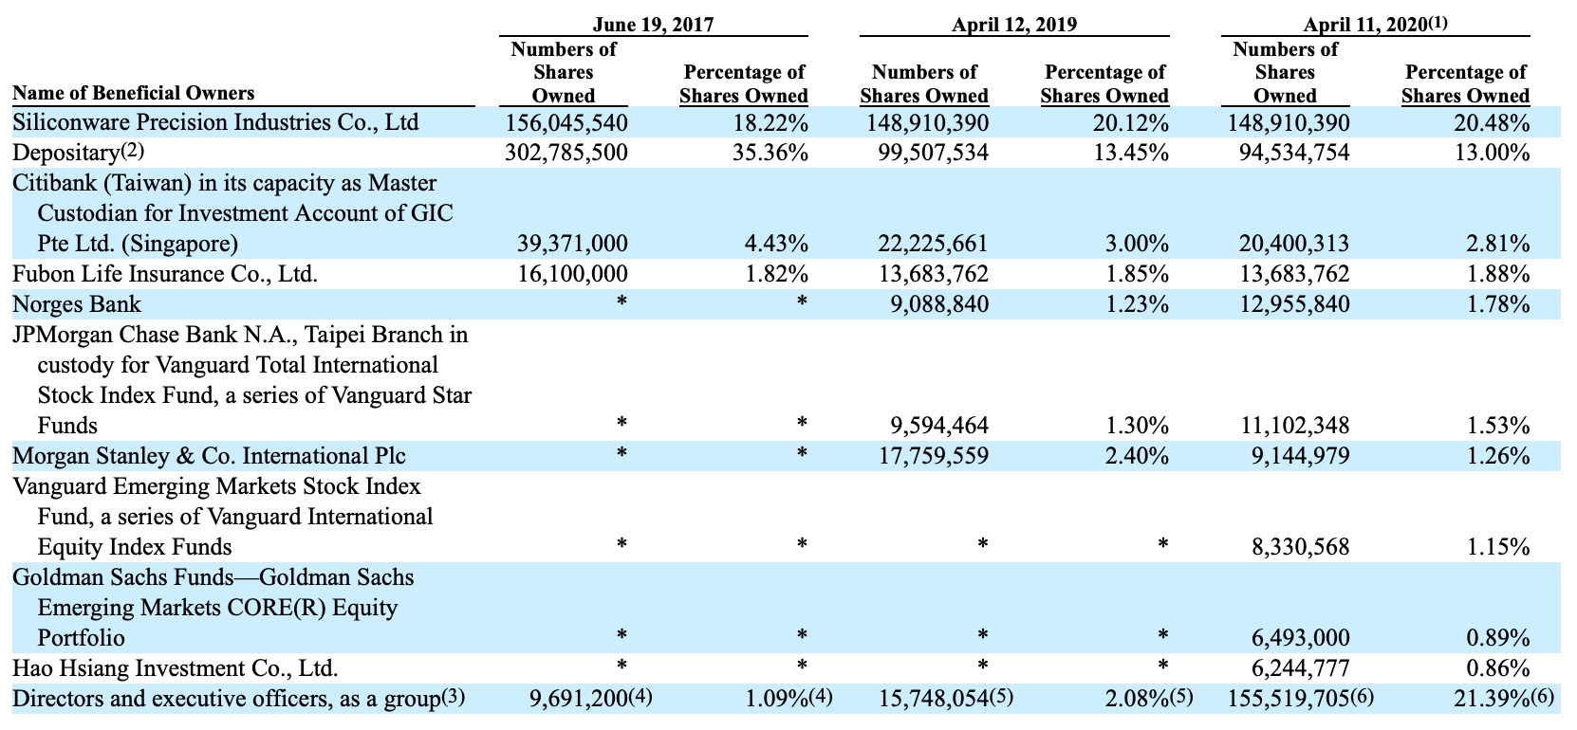Click the Pte Ltd. (Singapore) text line
Image resolution: width=1577 pixels, height=730 pixels.
[138, 244]
